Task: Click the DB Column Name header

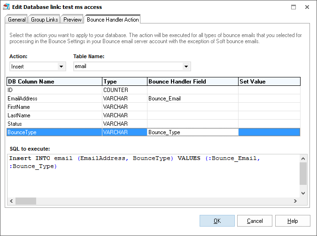Action: [x=54, y=82]
